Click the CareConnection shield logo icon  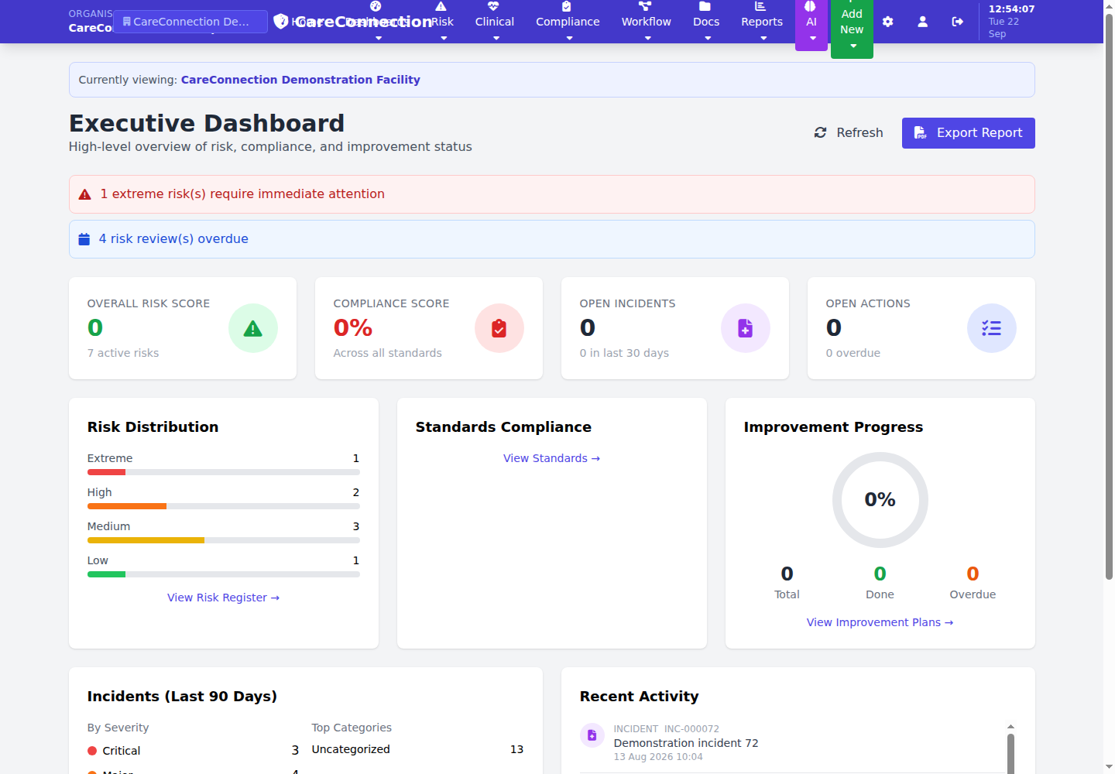[x=281, y=22]
